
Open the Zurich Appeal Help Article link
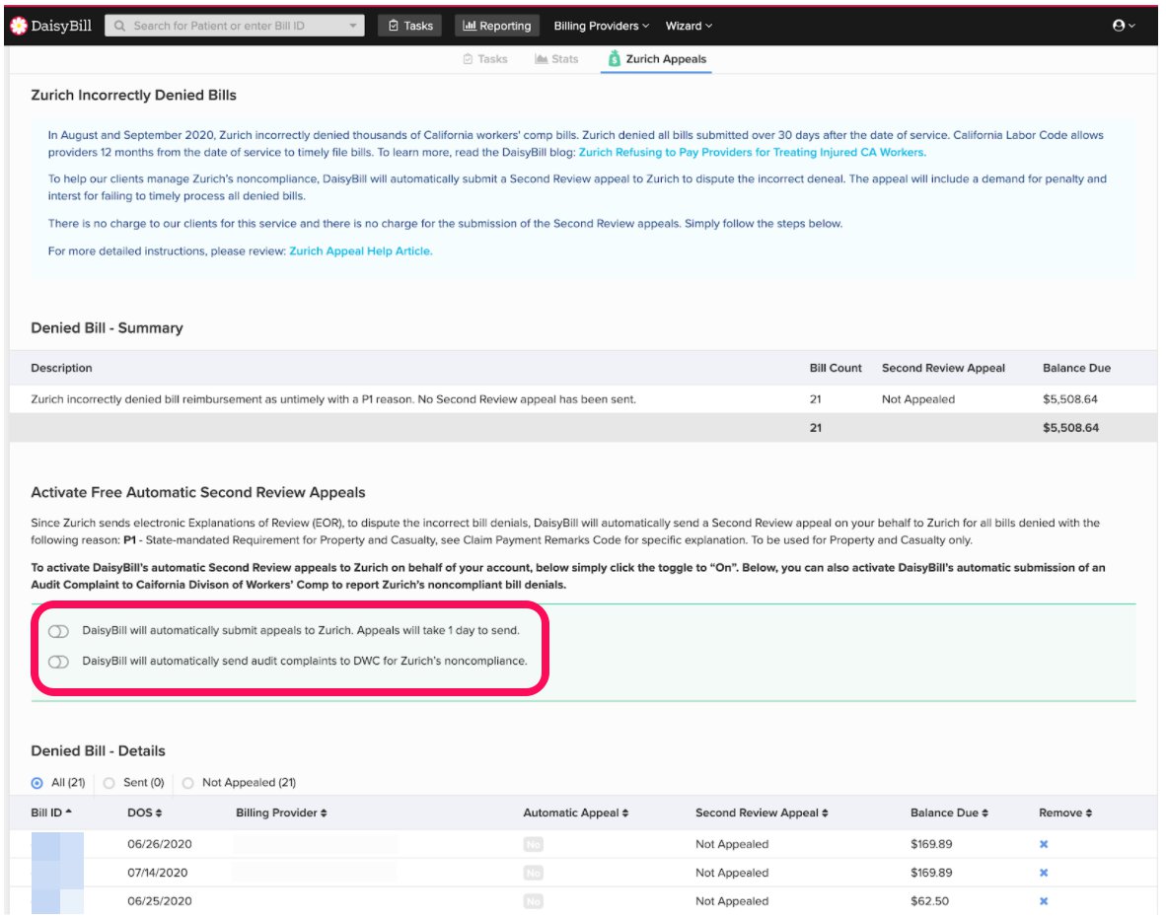click(x=359, y=251)
